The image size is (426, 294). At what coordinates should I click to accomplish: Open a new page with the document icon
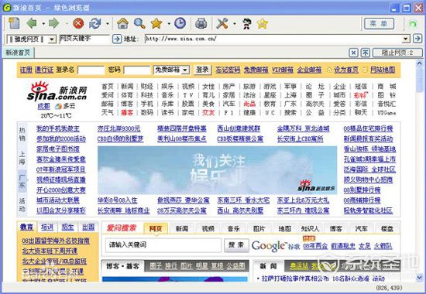tap(14, 23)
